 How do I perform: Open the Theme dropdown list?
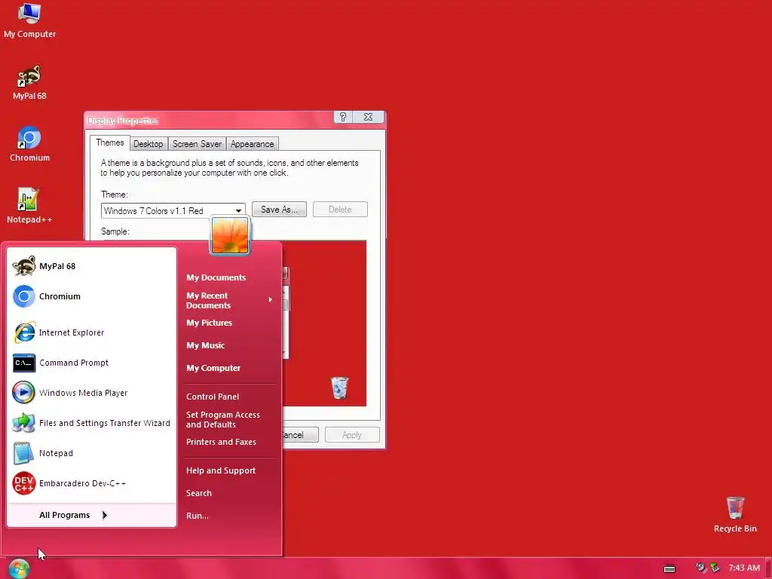tap(239, 211)
